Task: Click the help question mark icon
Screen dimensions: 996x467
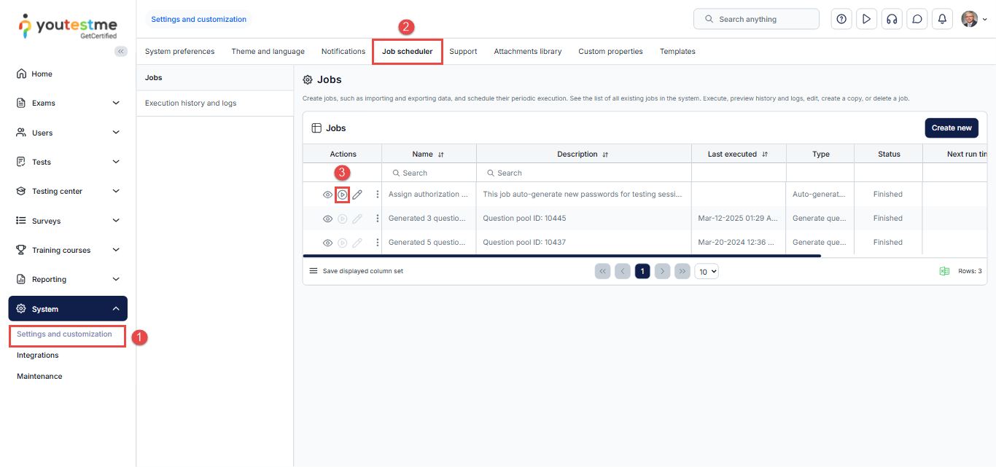Action: click(841, 20)
